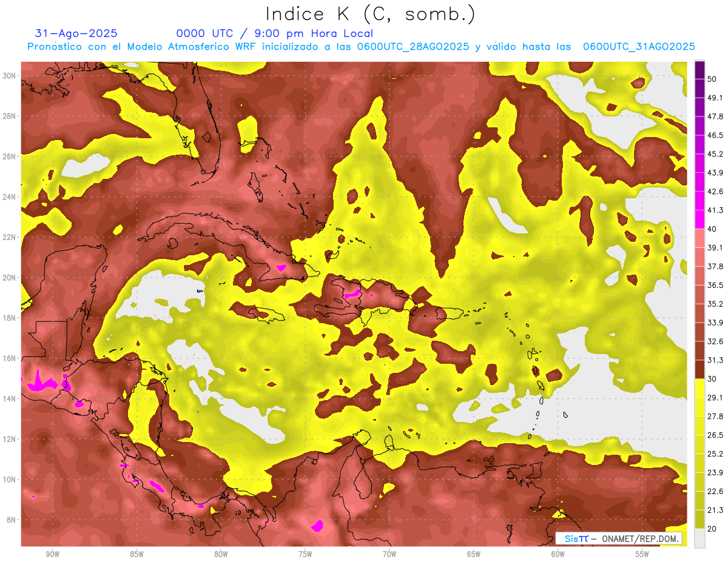Pick the dark purple band beside label 50
This screenshot has width=728, height=562.
coord(699,70)
